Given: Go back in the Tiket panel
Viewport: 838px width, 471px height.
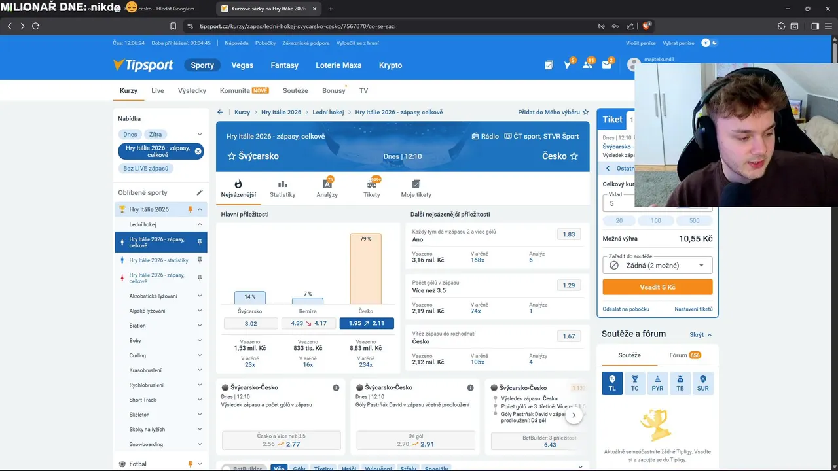Looking at the screenshot, I should click(608, 168).
